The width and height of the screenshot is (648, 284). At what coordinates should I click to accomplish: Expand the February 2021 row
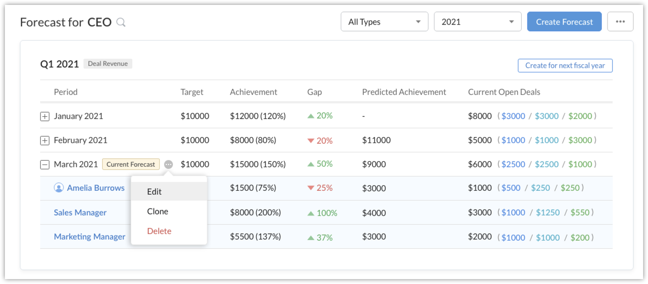click(45, 141)
